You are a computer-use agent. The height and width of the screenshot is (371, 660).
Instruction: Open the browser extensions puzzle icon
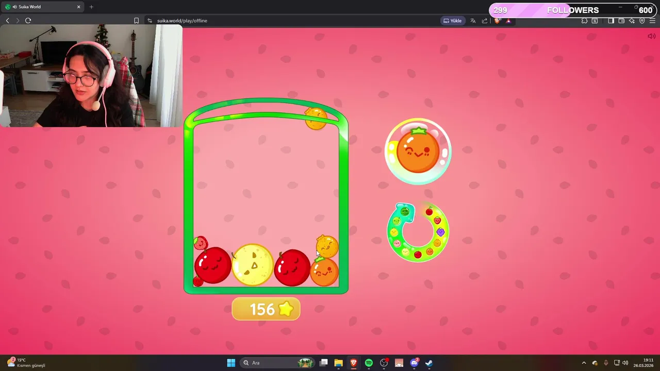tap(584, 21)
